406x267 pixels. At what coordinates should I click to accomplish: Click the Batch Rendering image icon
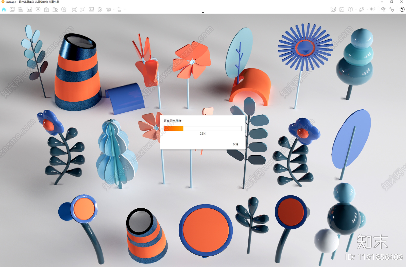pos(91,9)
